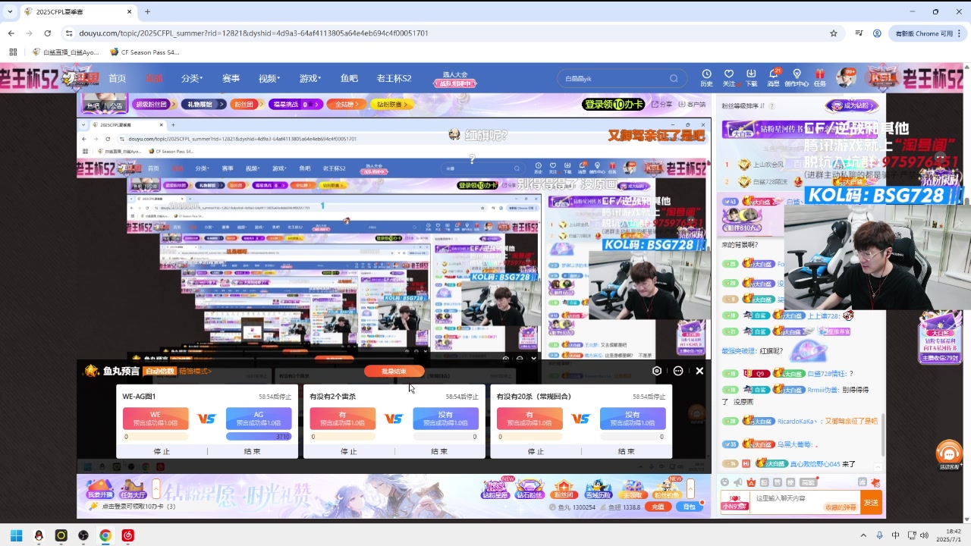Screen dimensions: 971x546
Task: Expand the 分类 dropdown in navigation
Action: pos(191,78)
